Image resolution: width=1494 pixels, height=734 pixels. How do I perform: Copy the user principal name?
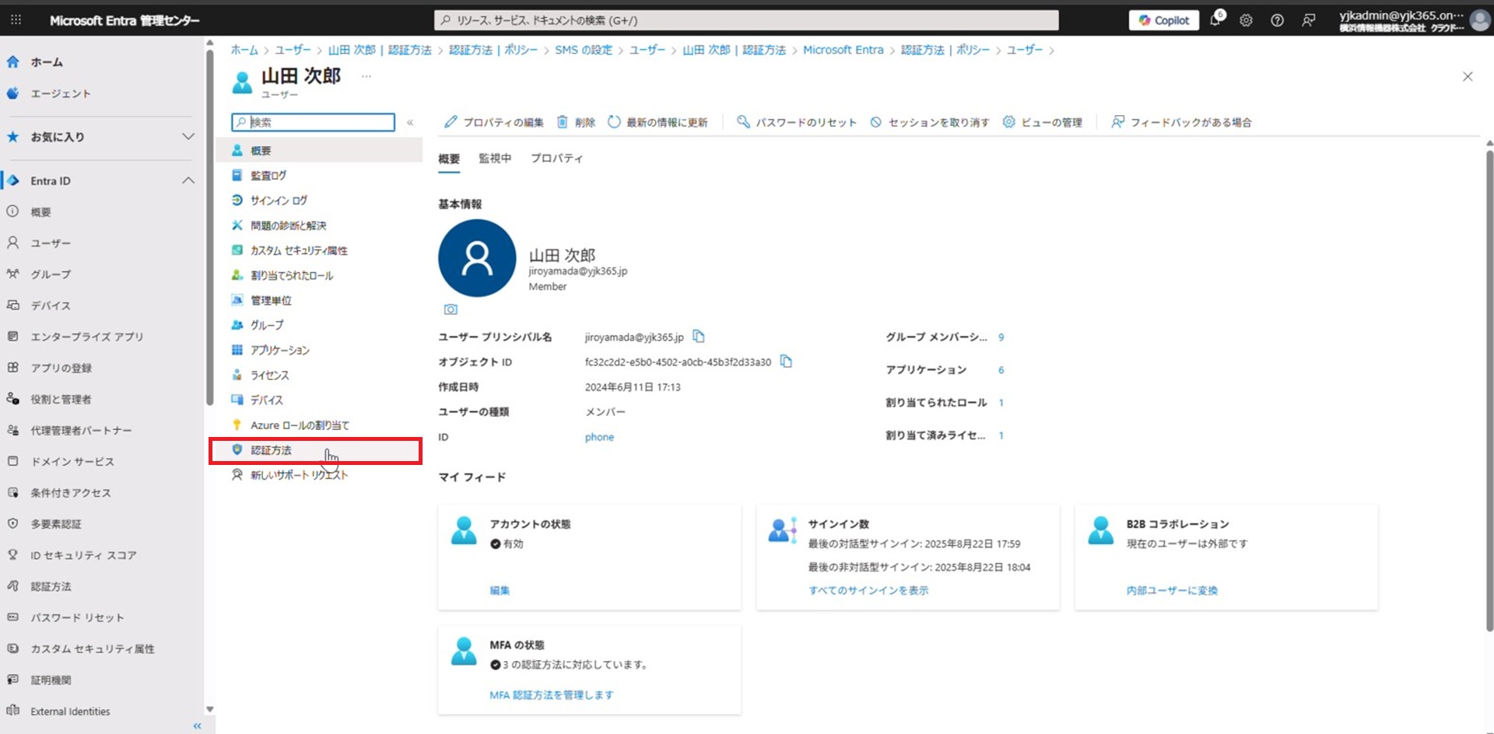click(699, 337)
